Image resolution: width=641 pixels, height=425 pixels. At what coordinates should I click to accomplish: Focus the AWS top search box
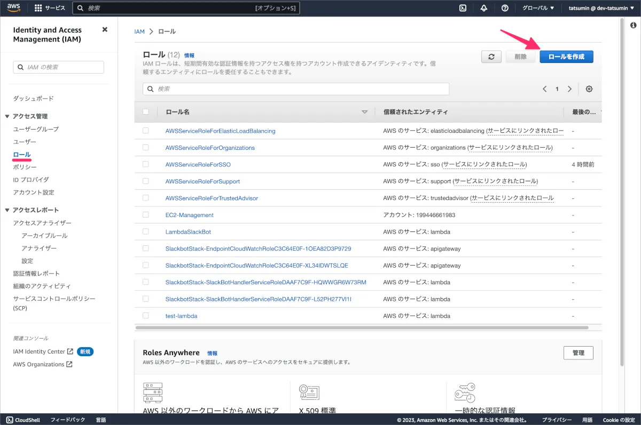[186, 8]
